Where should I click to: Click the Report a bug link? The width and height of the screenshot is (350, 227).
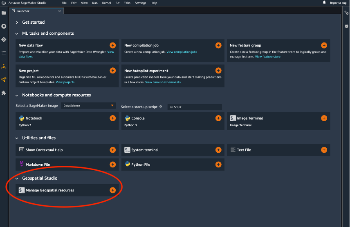pos(338,3)
